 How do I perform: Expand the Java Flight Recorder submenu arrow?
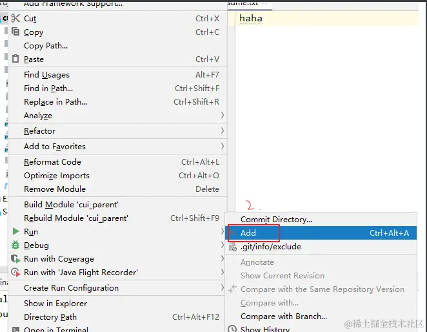[x=223, y=273]
